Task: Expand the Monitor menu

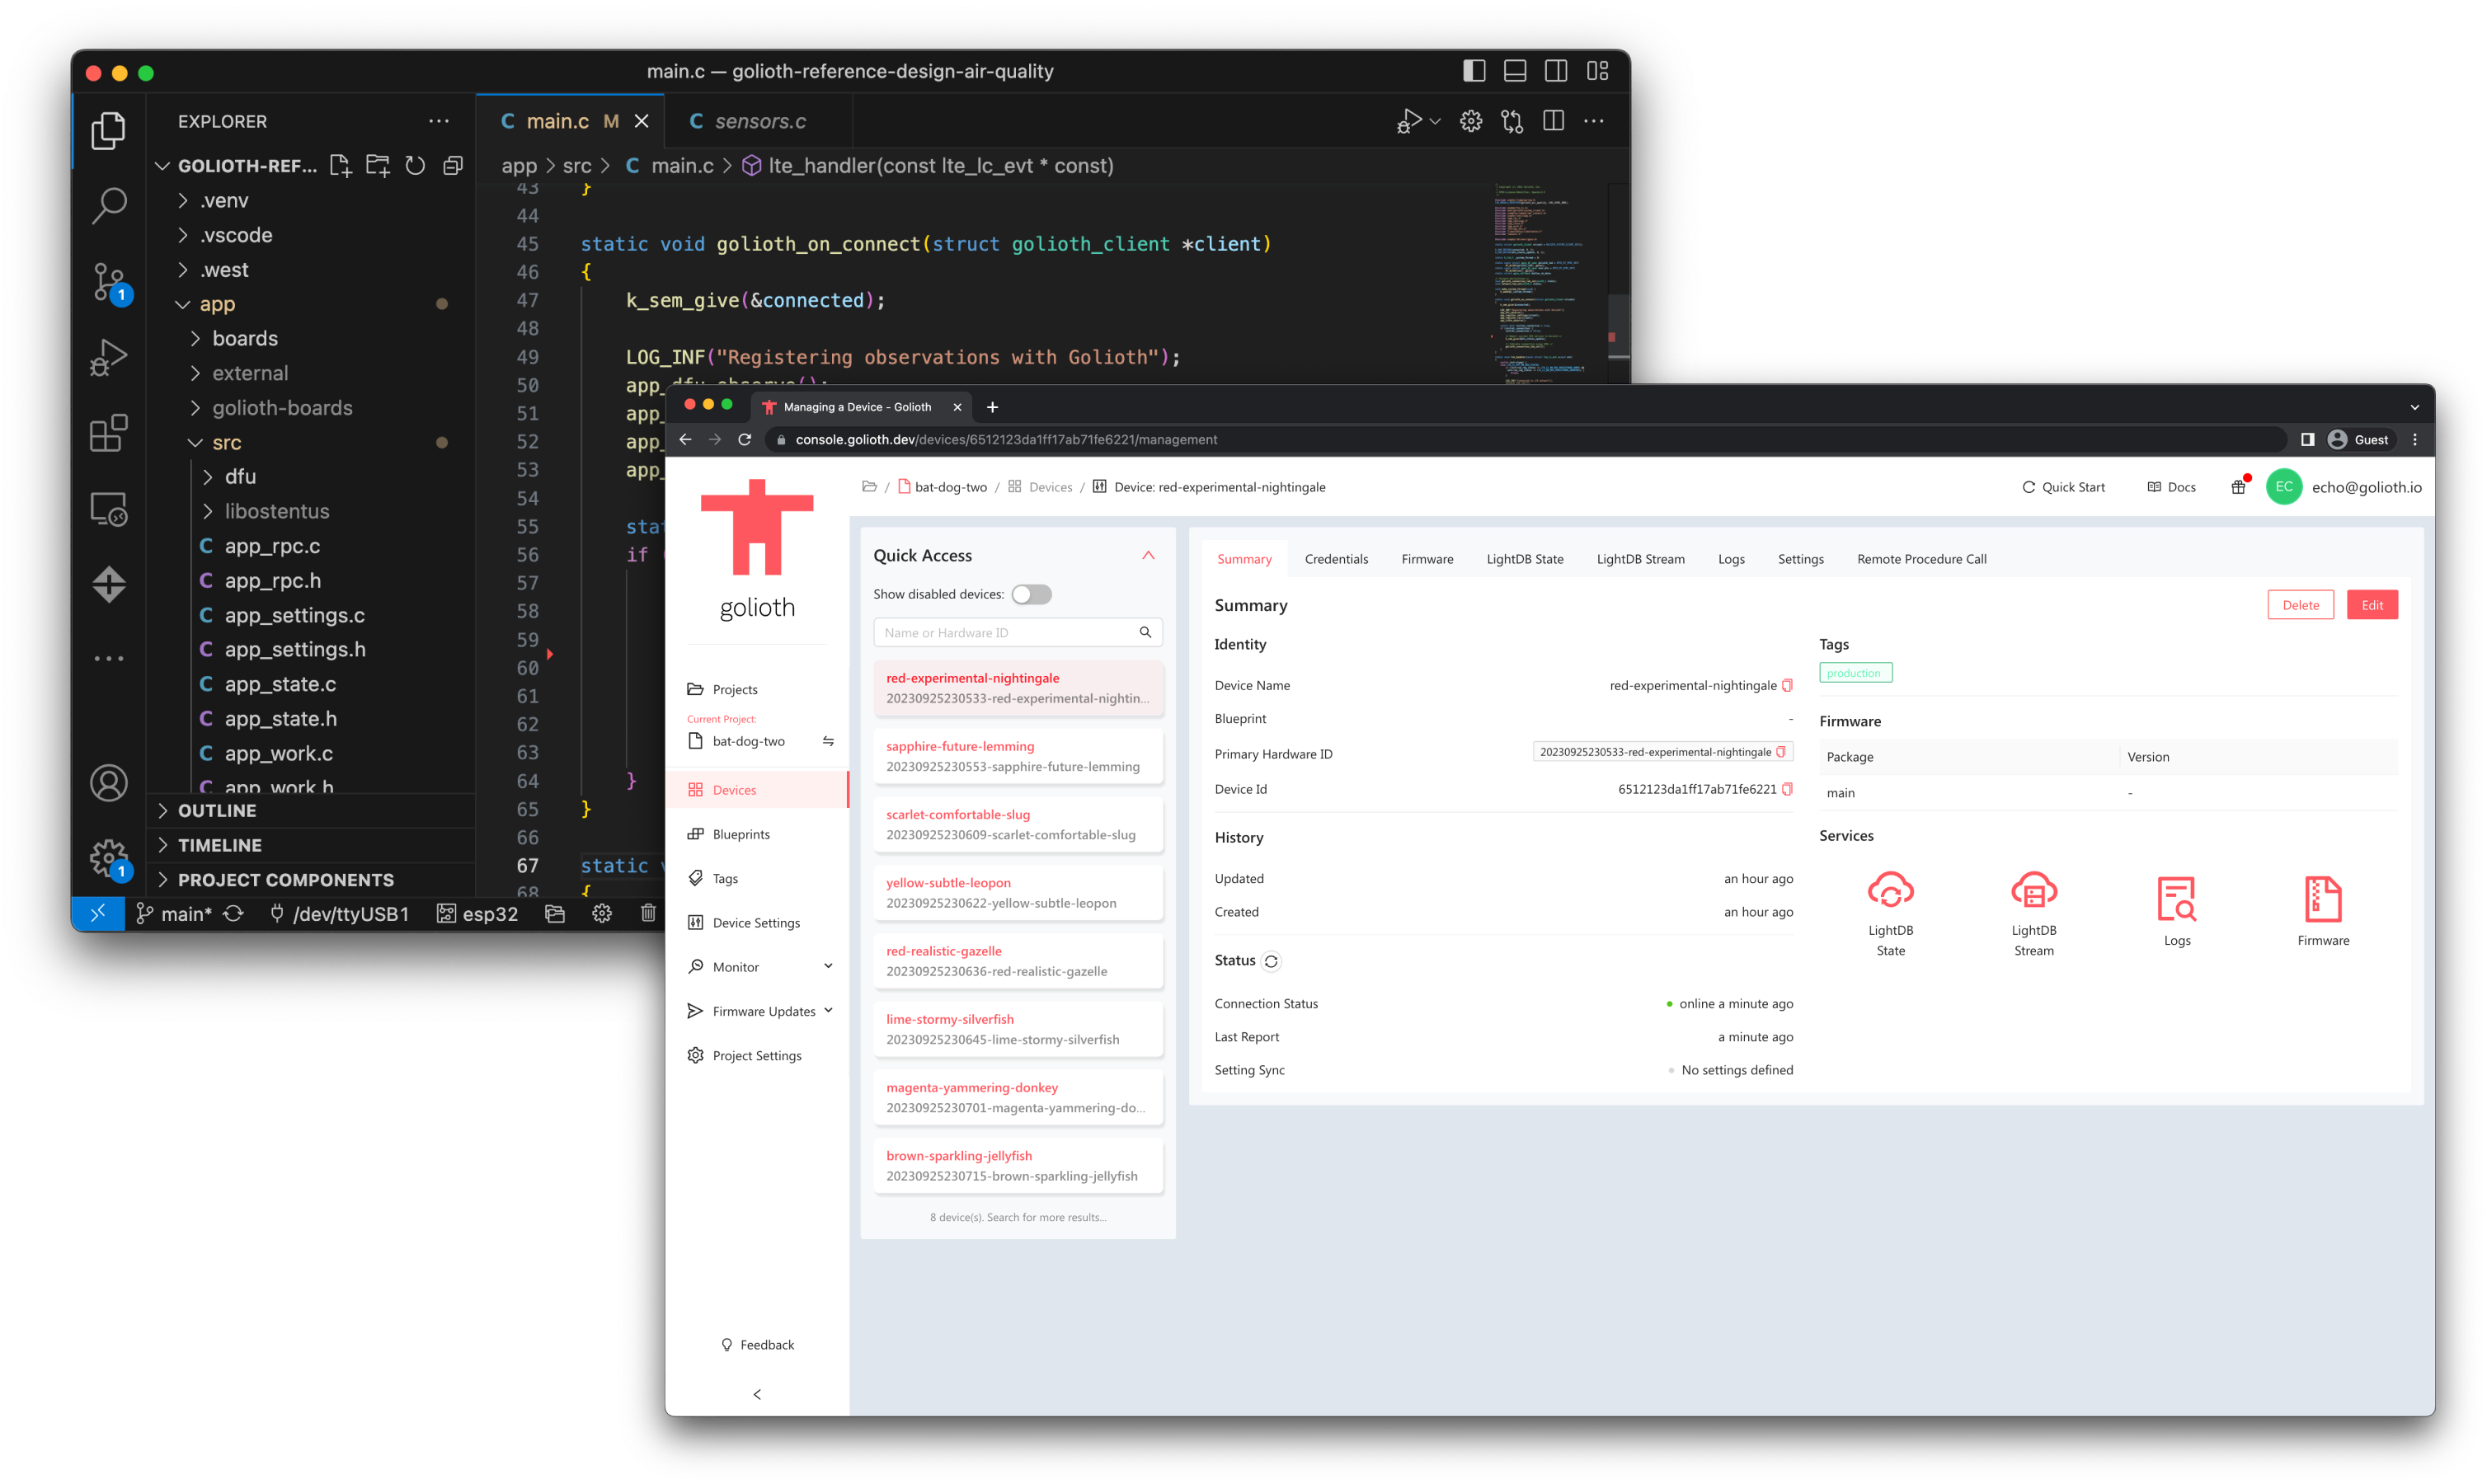Action: pyautogui.click(x=828, y=966)
